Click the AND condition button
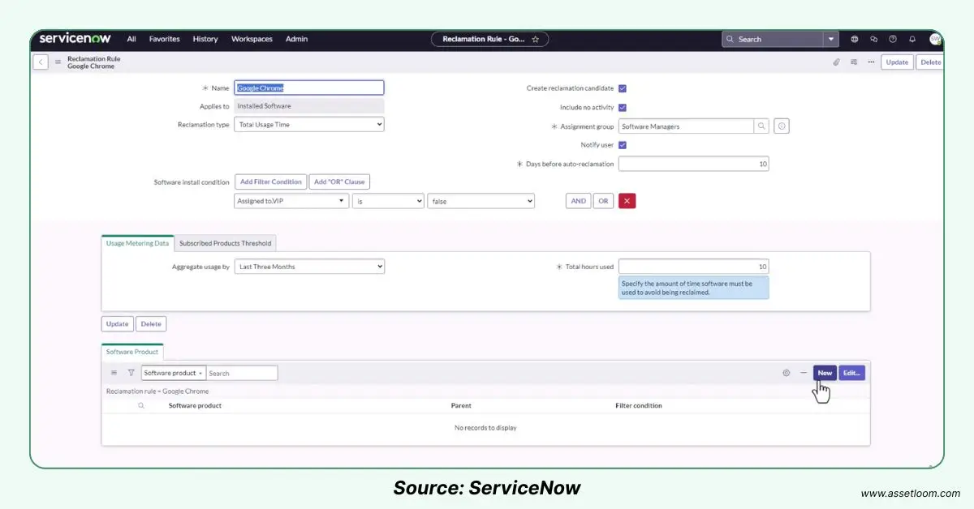Screen dimensions: 974x509 [x=578, y=201]
